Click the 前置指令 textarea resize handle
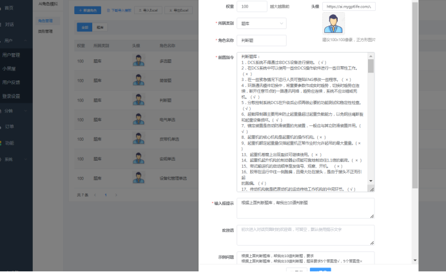Screen dimensions: 446x272 tap(372, 190)
